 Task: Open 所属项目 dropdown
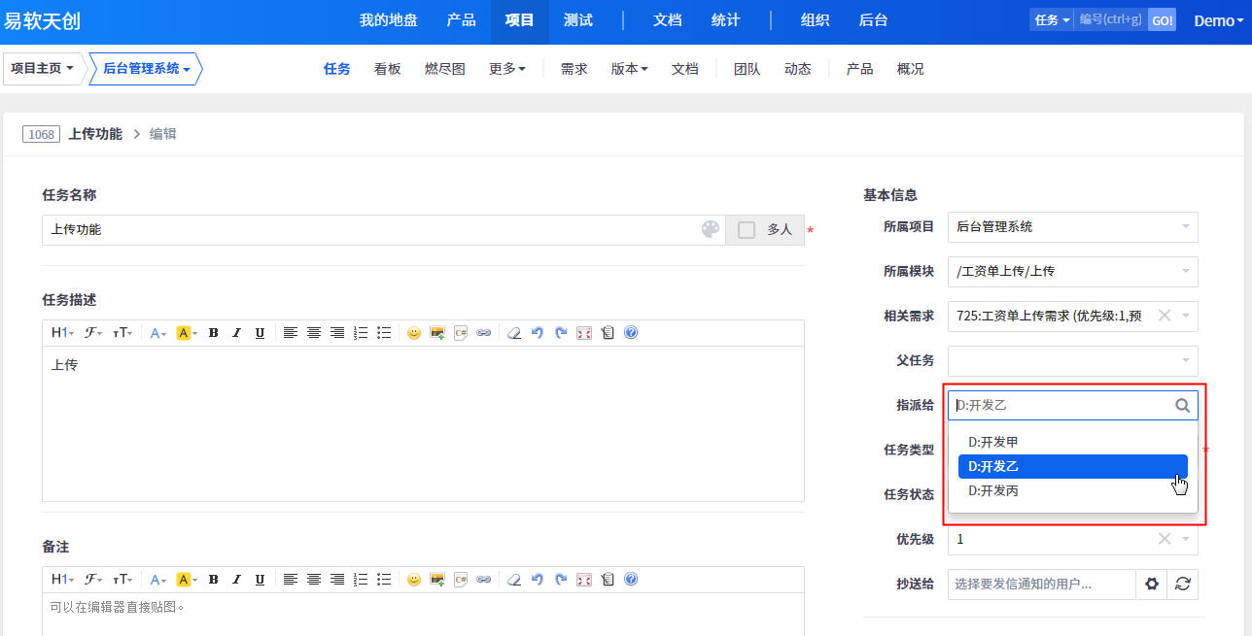(x=1073, y=226)
